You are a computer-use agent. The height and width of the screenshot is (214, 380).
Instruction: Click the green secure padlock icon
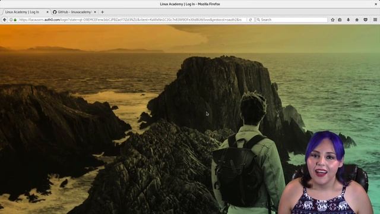point(15,20)
